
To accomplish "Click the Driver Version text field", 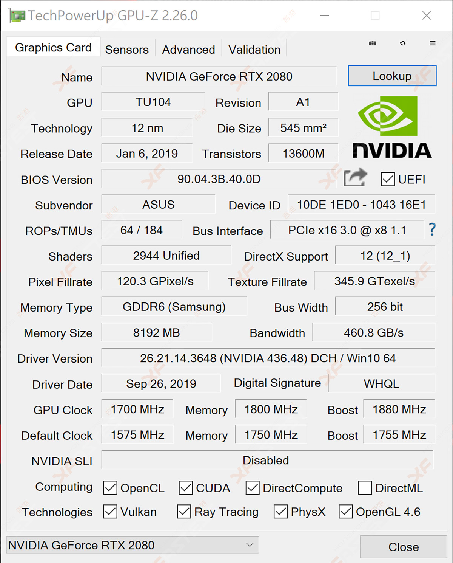I will (268, 358).
